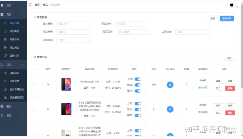Click the 商品分类 grid icon
243x139 pixels.
coord(5,39)
